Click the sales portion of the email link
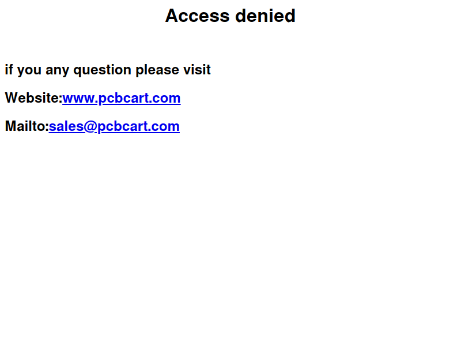 [x=66, y=126]
